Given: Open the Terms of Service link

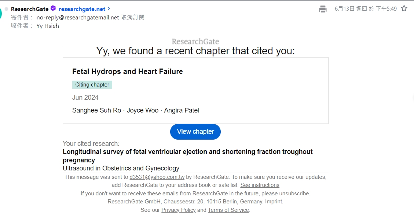Looking at the screenshot, I should (x=228, y=210).
